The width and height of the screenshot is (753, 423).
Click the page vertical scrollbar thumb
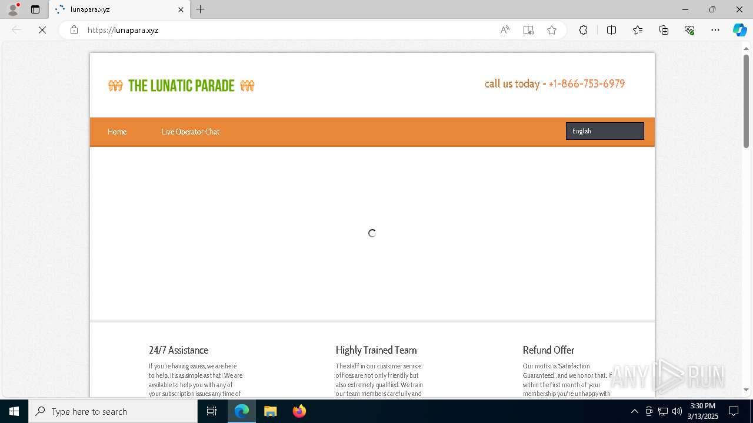[x=746, y=100]
